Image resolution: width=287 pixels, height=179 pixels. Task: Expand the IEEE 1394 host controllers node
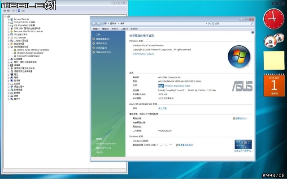tap(9, 28)
